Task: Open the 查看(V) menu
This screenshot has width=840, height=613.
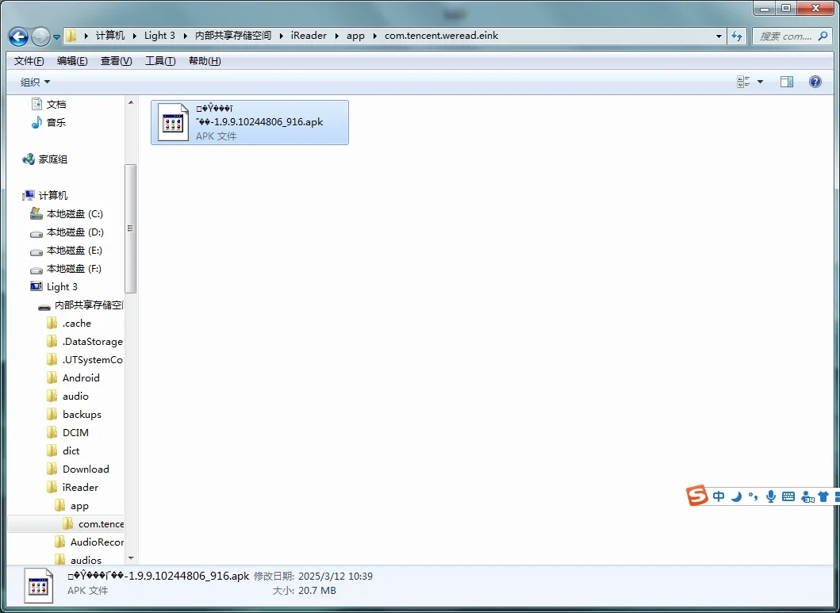Action: [117, 61]
